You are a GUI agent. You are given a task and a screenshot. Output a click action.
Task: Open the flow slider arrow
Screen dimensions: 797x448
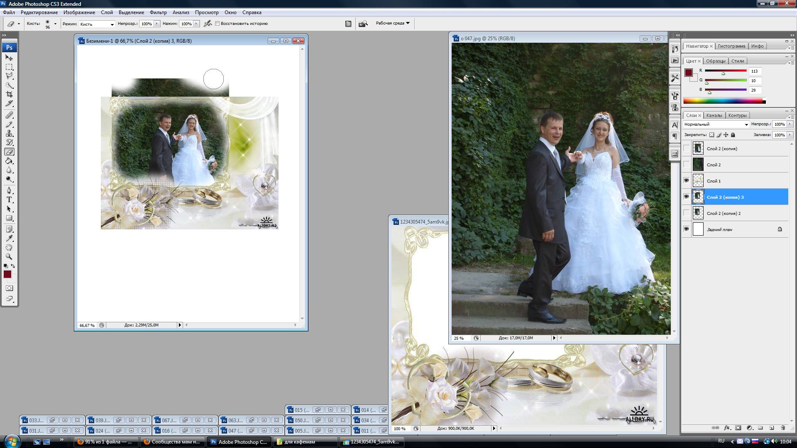click(196, 24)
